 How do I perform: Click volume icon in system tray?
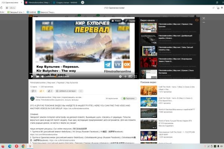221,146
